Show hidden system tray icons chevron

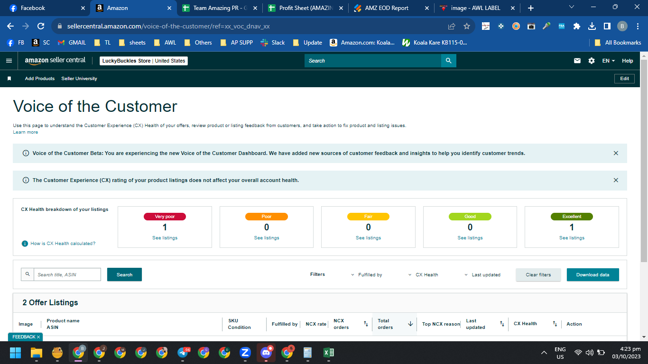click(544, 353)
